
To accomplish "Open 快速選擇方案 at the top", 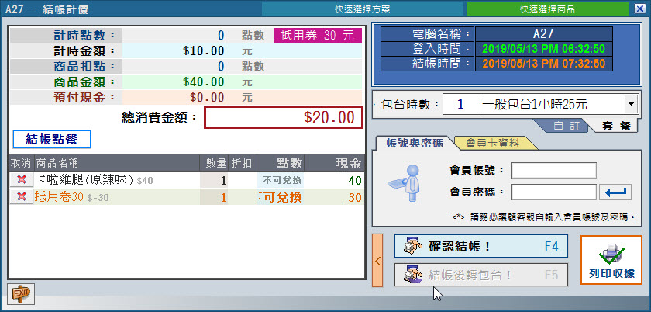I will [363, 9].
